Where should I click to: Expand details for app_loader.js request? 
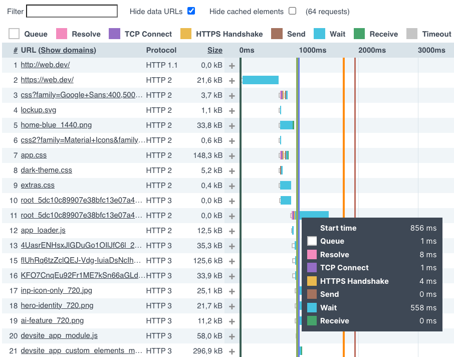coord(232,230)
